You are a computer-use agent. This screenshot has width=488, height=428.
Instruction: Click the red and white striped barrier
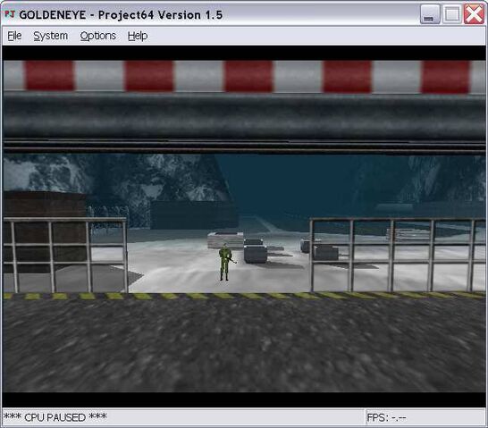[244, 77]
